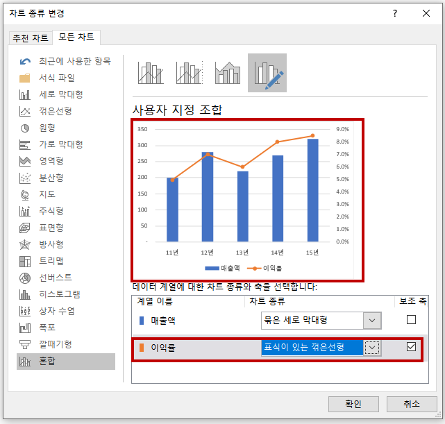Open chart type dropdown arrow for 매출액
Screen dimensions: 445x424
pos(372,321)
